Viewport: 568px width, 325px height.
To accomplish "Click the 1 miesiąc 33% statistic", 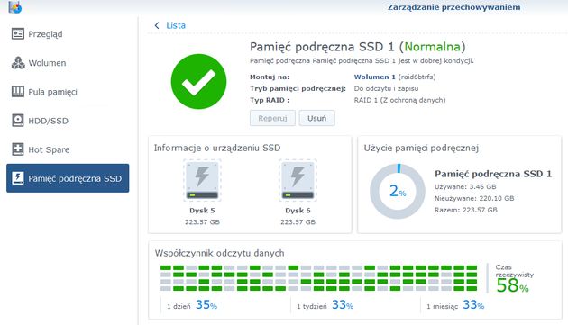I will pos(455,305).
